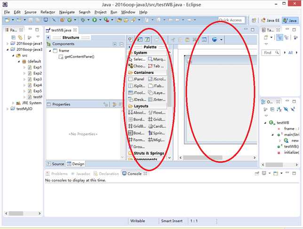The width and height of the screenshot is (303, 229).
Task: Select Exp1 file in Package Explorer
Action: click(35, 67)
